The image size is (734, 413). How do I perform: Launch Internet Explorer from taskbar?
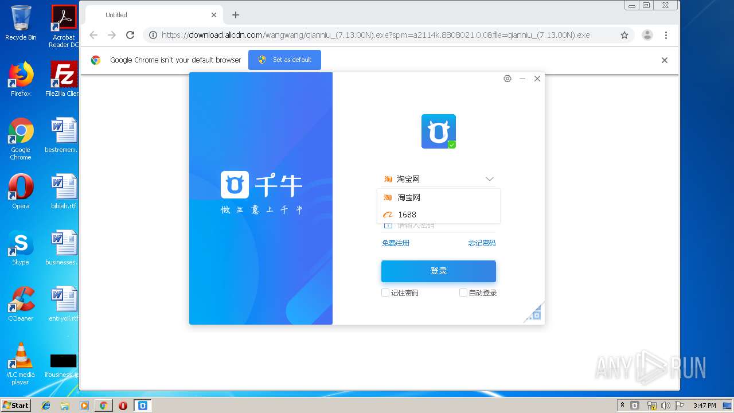pos(46,406)
